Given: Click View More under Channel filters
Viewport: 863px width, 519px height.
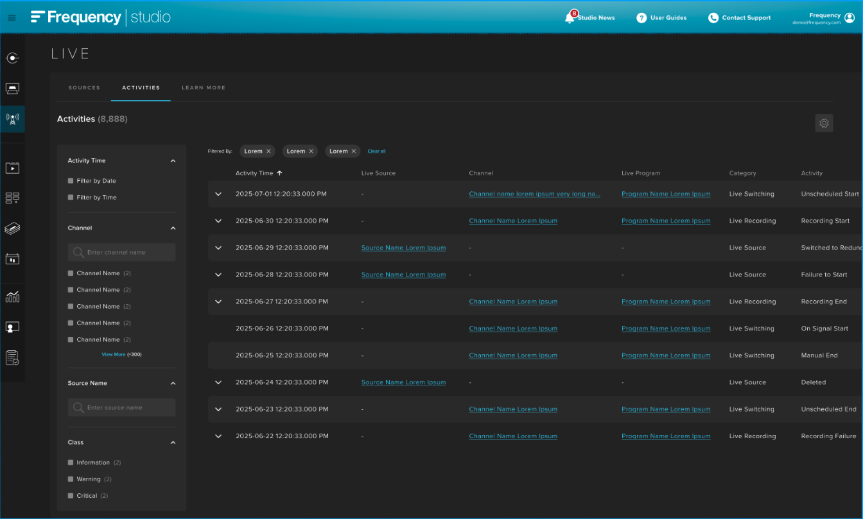Looking at the screenshot, I should pyautogui.click(x=114, y=354).
